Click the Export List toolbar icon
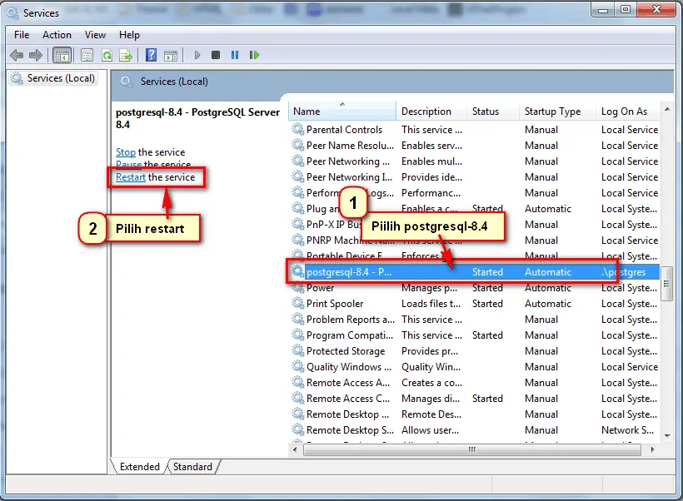The height and width of the screenshot is (501, 683). (126, 55)
